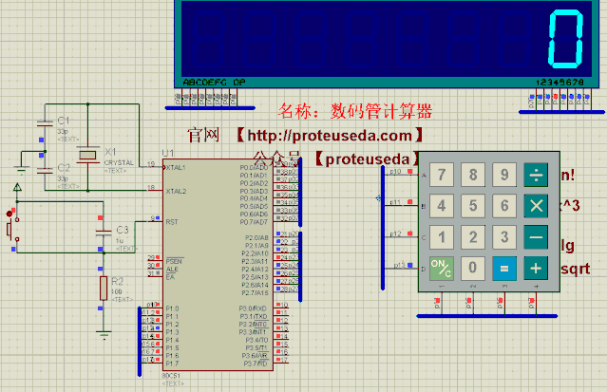Click the plus key on keypad
The width and height of the screenshot is (607, 392).
pyautogui.click(x=536, y=269)
